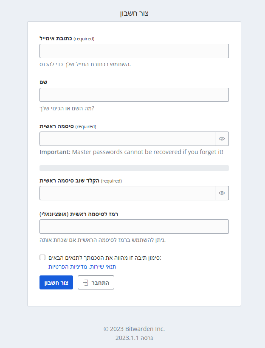Show the master password using eye icon
This screenshot has height=348, width=265.
(222, 139)
